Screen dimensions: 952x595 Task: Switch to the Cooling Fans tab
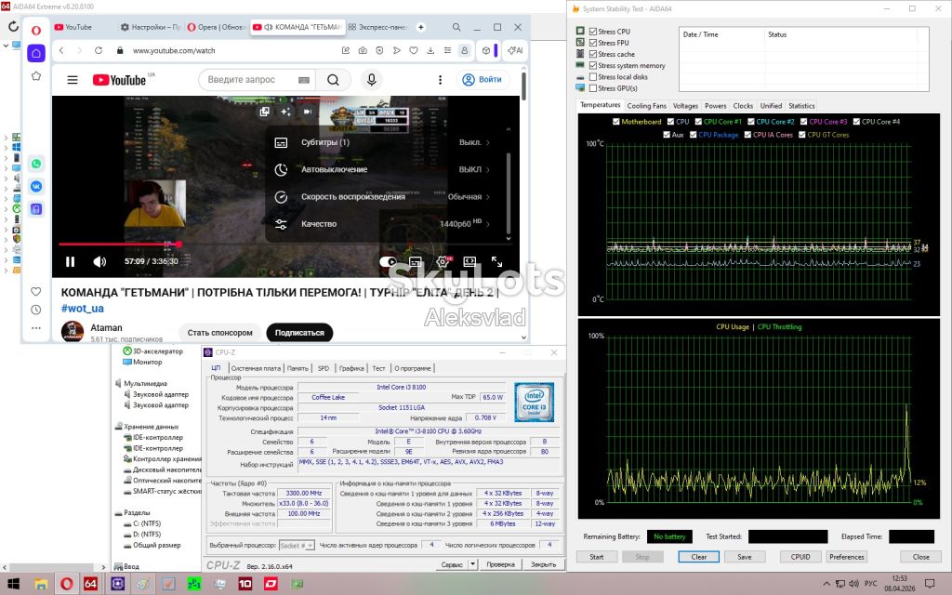click(x=647, y=106)
